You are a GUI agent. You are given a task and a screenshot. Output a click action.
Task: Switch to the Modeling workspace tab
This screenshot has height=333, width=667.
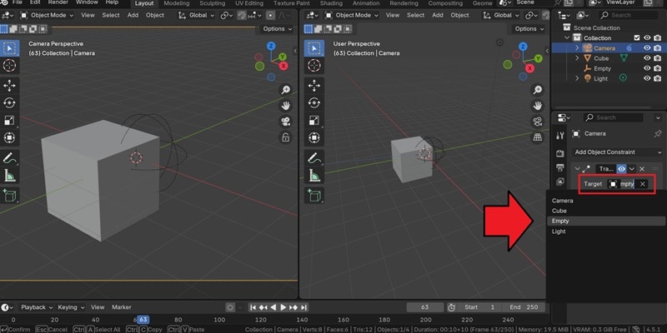(x=177, y=3)
